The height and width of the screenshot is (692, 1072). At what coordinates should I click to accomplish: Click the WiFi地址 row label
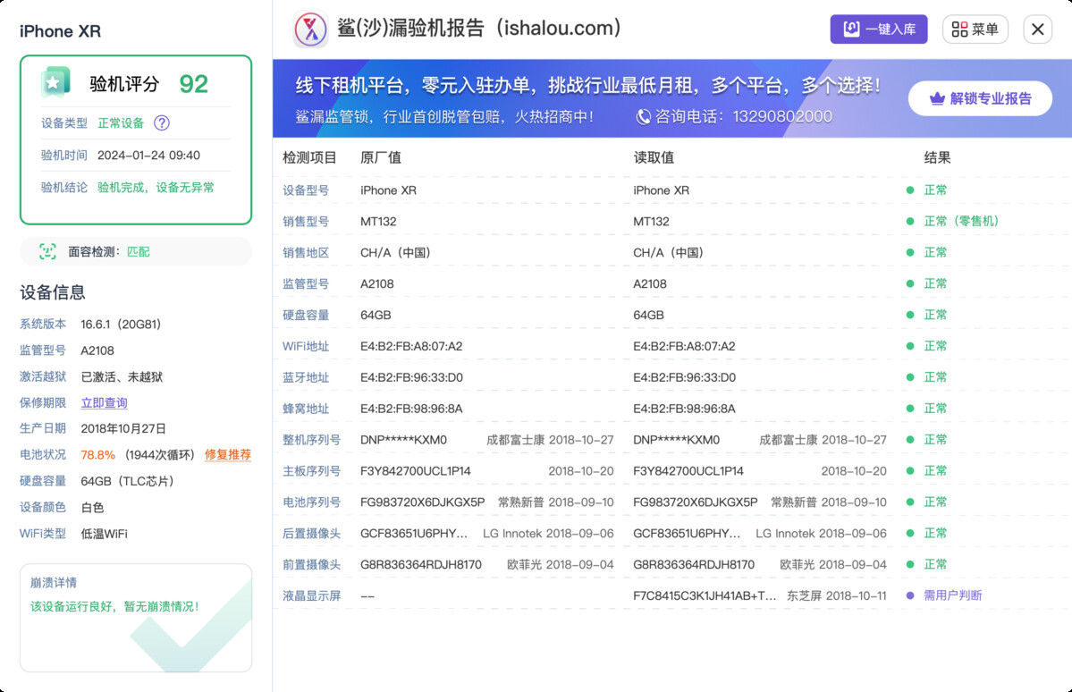coord(306,346)
